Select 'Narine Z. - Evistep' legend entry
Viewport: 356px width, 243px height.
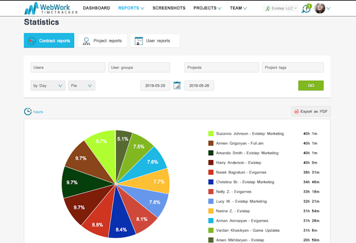tap(233, 211)
